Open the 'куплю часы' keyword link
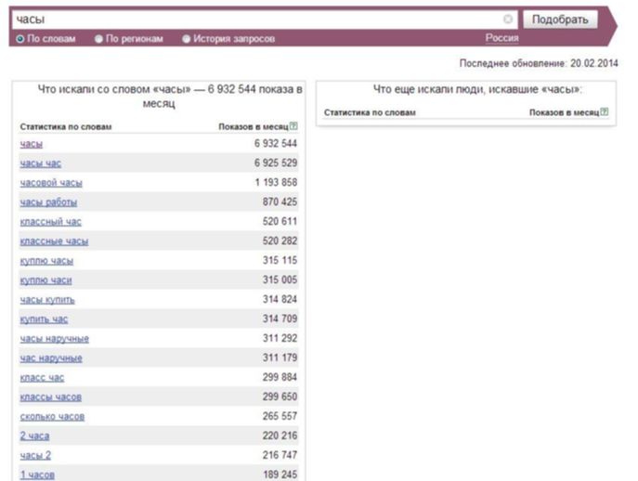This screenshot has width=638, height=481. (x=46, y=261)
